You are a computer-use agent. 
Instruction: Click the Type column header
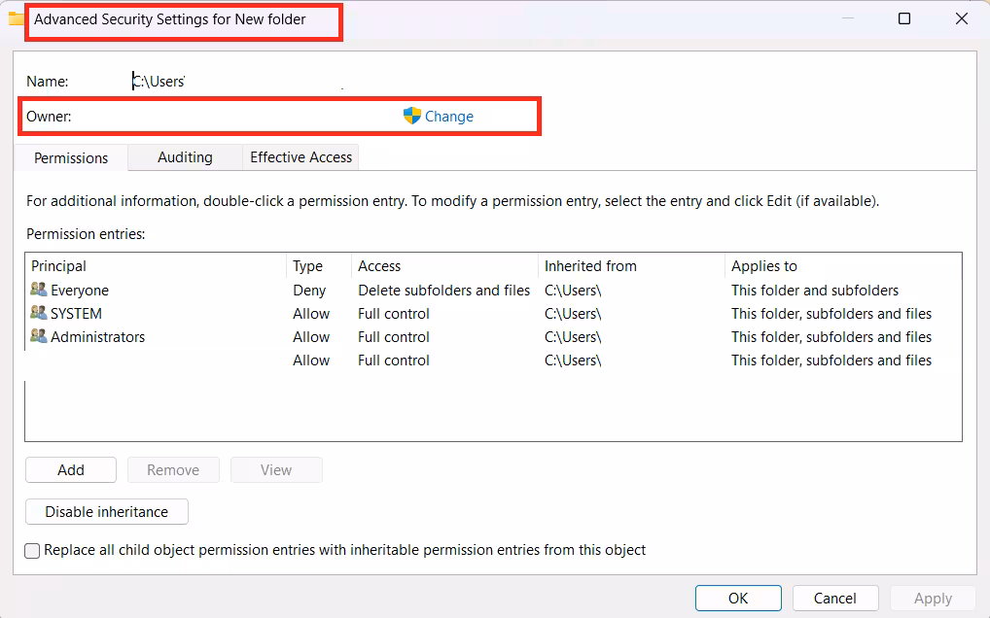coord(319,266)
